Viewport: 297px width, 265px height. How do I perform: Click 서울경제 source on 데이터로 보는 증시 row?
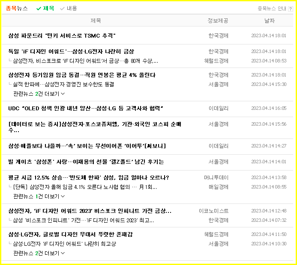pos(219,124)
